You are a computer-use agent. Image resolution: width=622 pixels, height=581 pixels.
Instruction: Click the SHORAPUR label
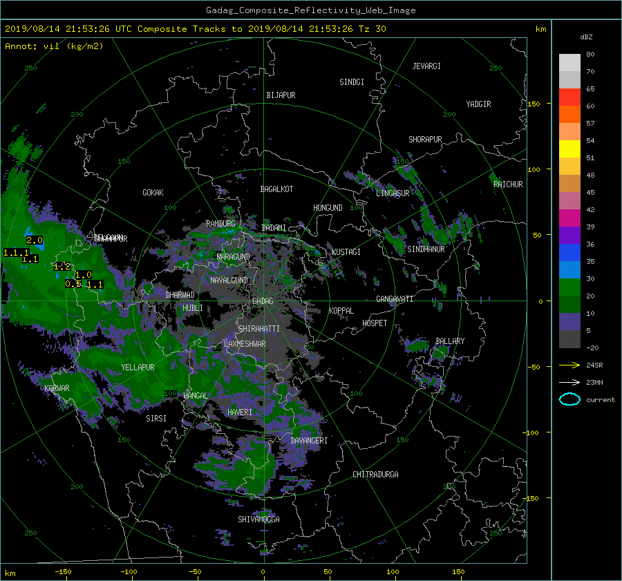pos(425,140)
